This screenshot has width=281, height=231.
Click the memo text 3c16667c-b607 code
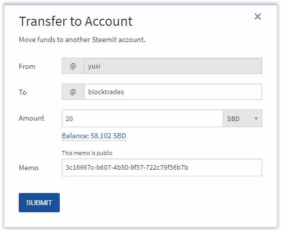point(127,167)
